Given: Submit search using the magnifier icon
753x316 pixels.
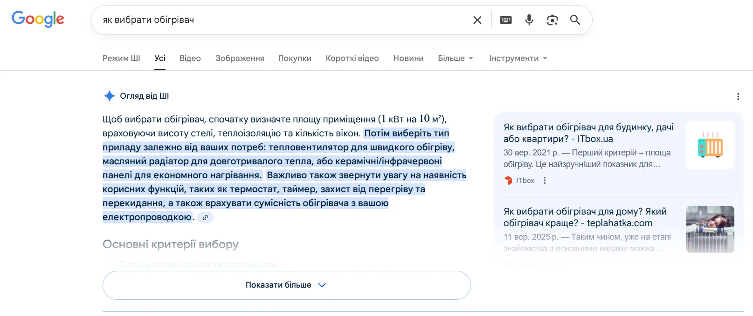Looking at the screenshot, I should click(x=575, y=20).
